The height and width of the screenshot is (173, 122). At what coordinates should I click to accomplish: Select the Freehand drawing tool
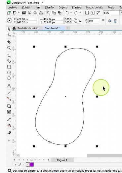[9, 55]
